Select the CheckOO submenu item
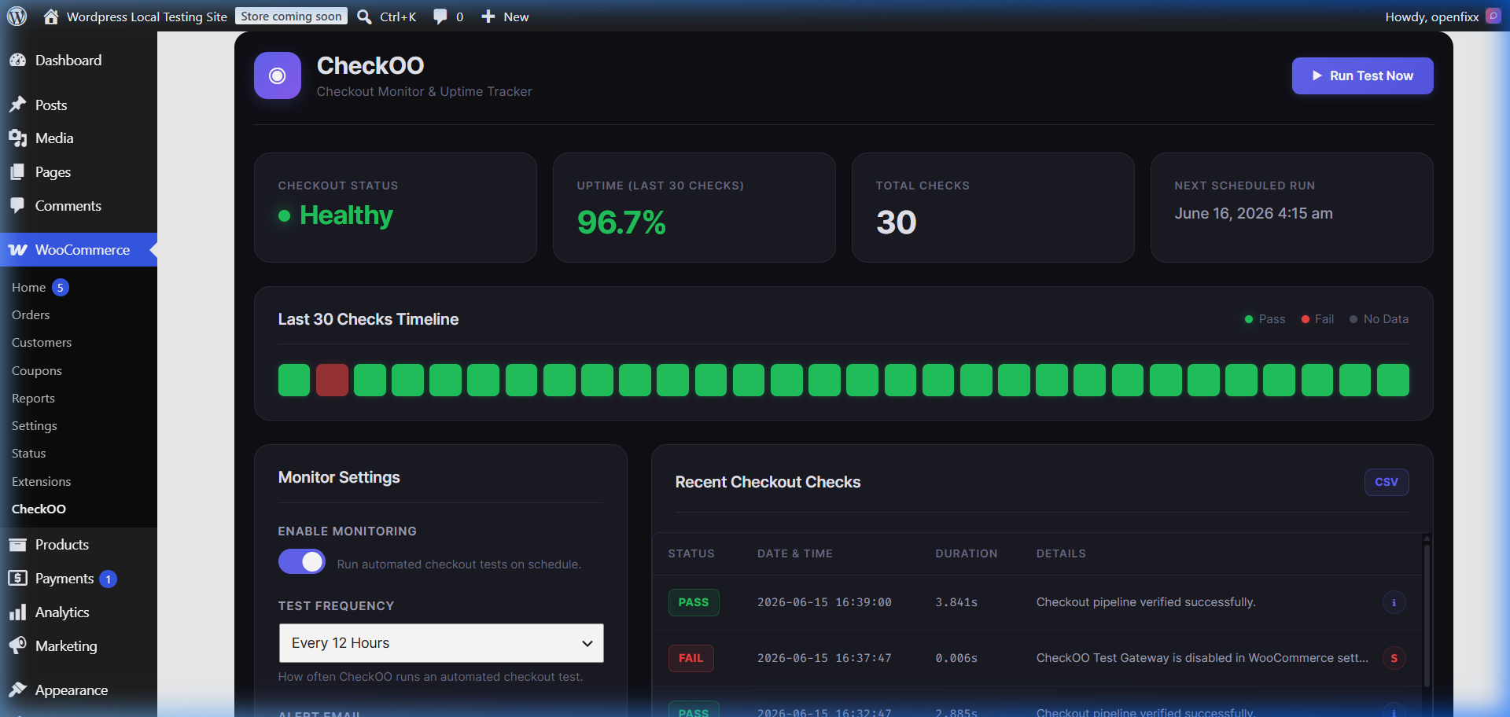Image resolution: width=1510 pixels, height=717 pixels. tap(39, 509)
